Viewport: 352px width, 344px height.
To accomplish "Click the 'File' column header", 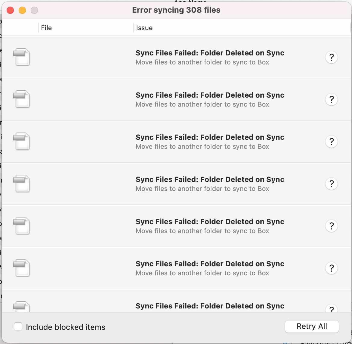I will click(46, 28).
